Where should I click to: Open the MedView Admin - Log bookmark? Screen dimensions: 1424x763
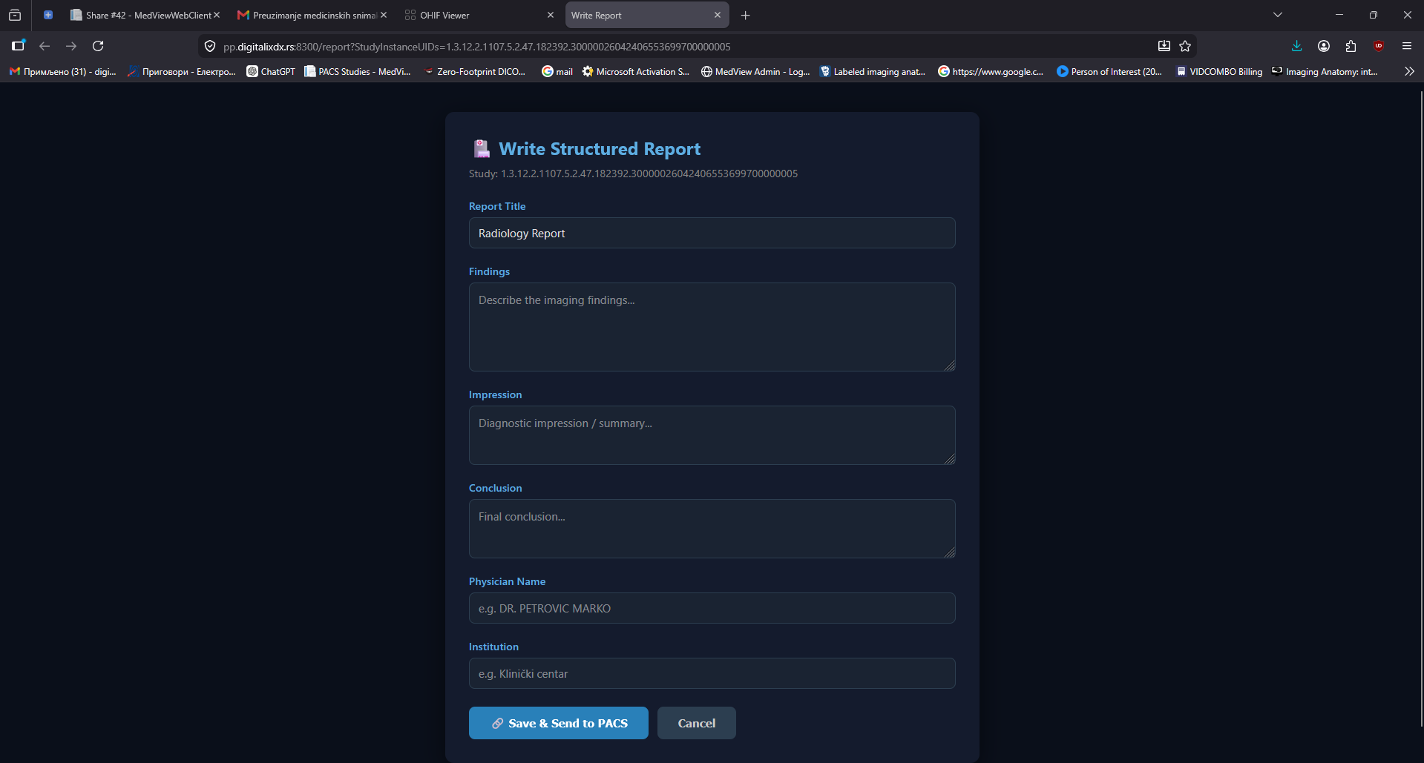pyautogui.click(x=755, y=71)
